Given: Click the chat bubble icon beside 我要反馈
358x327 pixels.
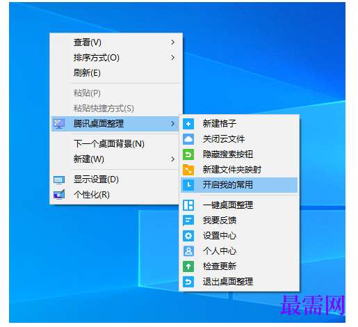Looking at the screenshot, I should click(188, 221).
